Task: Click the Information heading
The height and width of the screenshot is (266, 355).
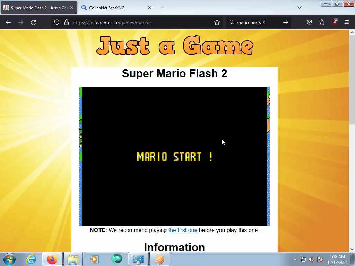Action: tap(175, 247)
